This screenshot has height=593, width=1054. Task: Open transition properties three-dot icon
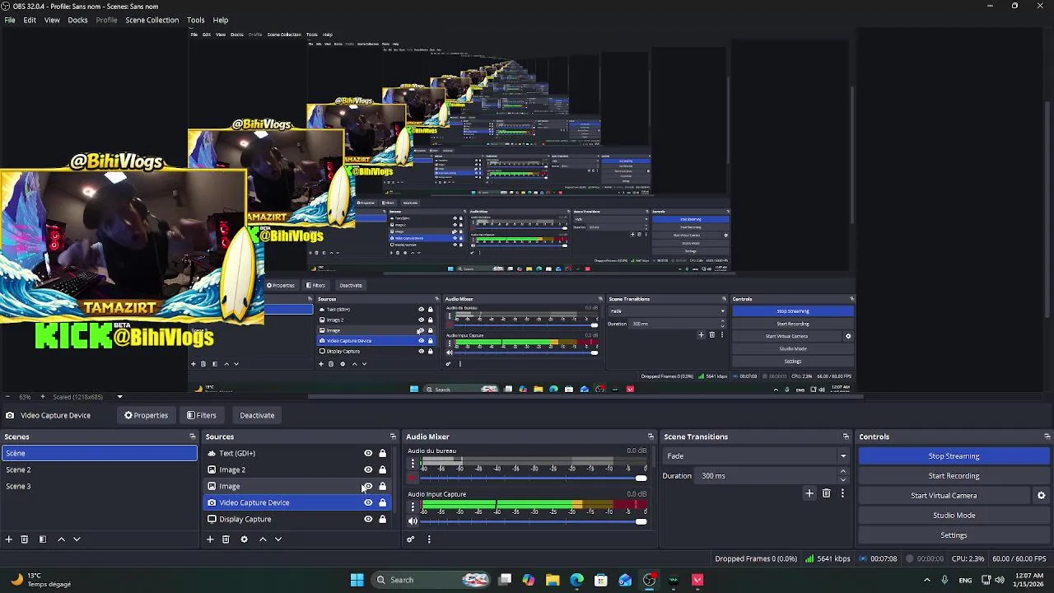coord(842,493)
